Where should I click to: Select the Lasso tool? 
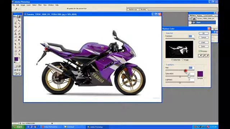tap(15, 23)
